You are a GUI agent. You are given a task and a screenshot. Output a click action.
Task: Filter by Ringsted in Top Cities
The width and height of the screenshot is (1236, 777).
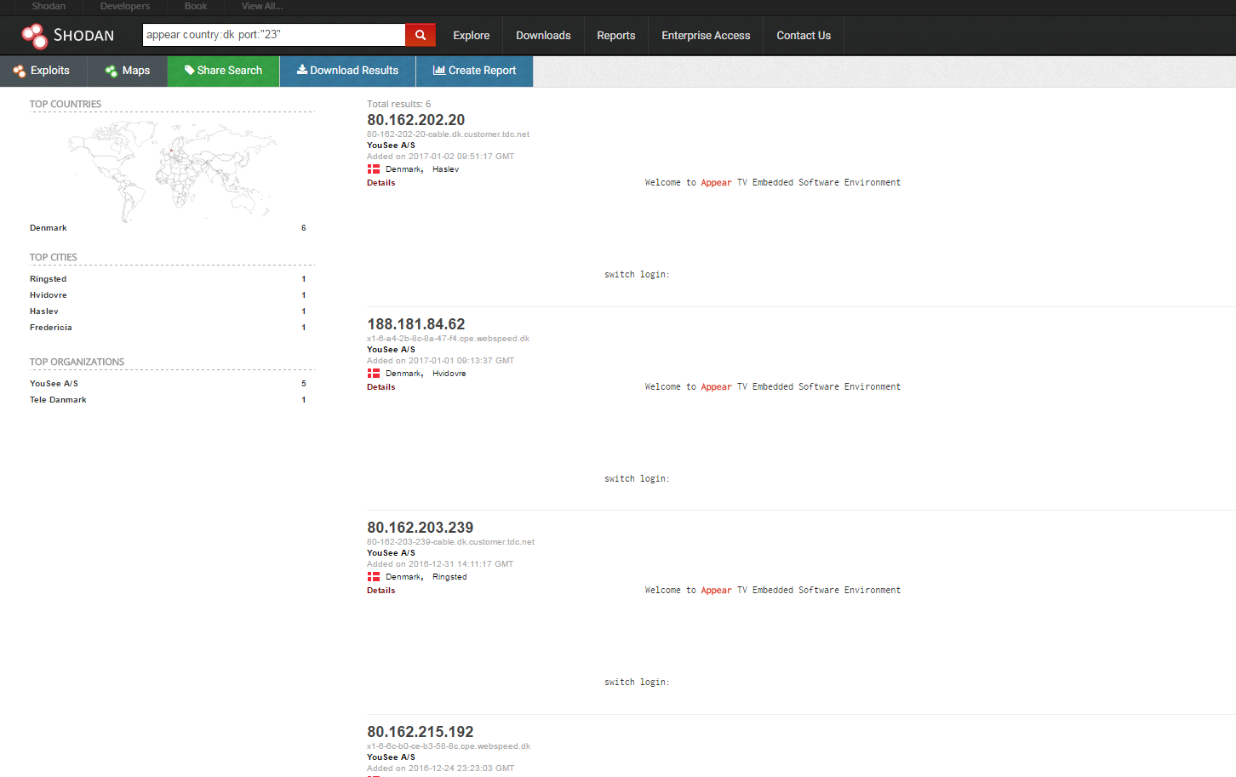pyautogui.click(x=48, y=279)
